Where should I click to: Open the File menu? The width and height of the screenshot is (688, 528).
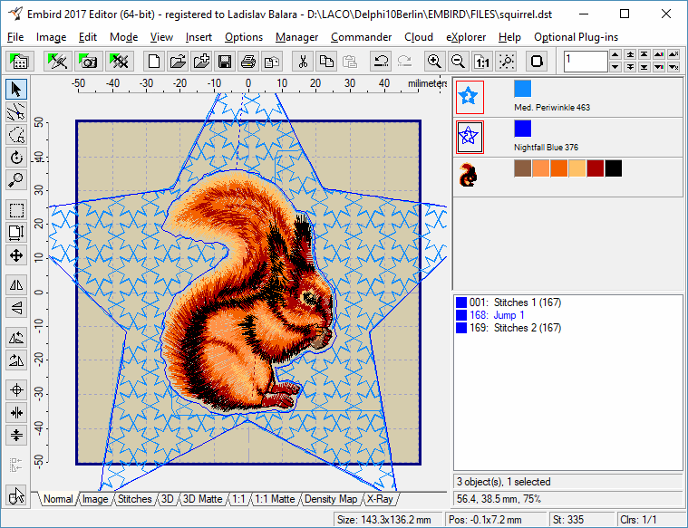(x=15, y=37)
